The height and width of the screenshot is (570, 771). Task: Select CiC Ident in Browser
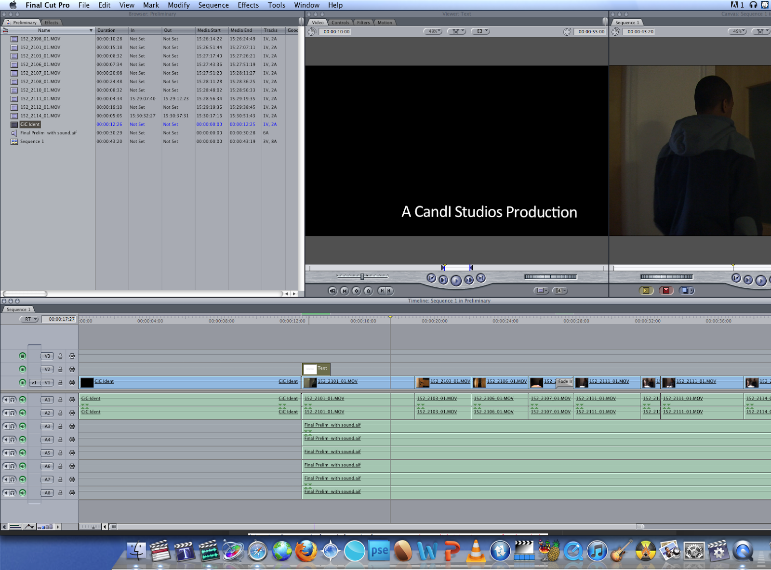tap(30, 124)
